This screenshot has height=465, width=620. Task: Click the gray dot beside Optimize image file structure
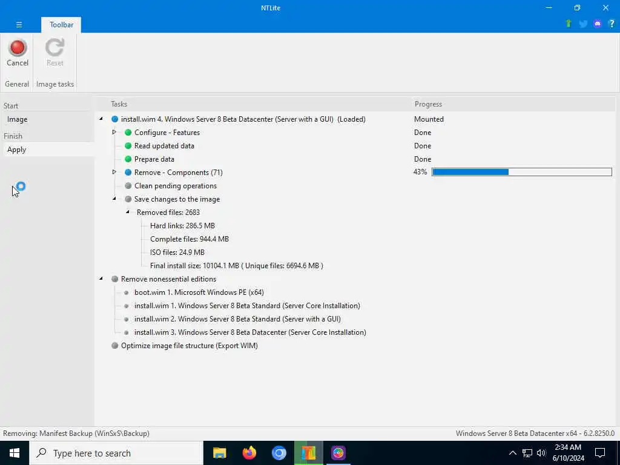(x=114, y=346)
